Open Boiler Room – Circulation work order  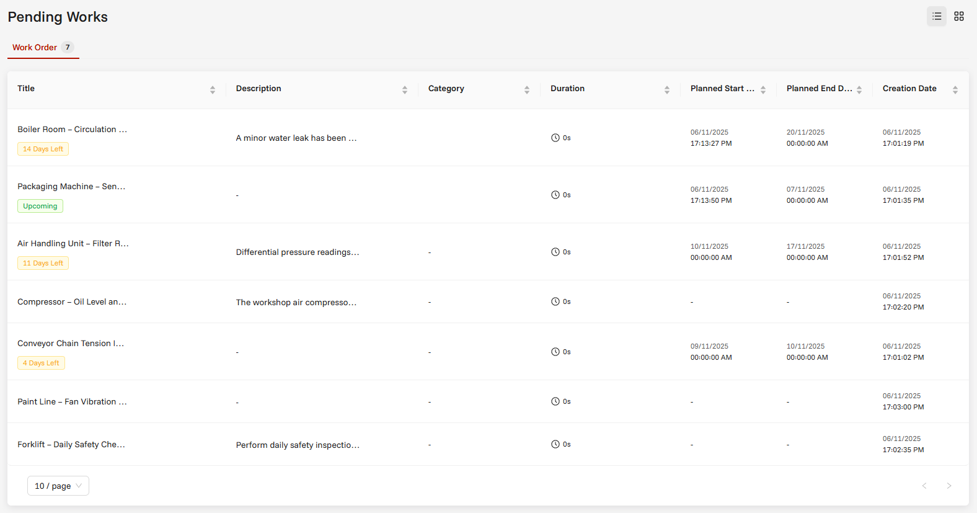pos(73,129)
